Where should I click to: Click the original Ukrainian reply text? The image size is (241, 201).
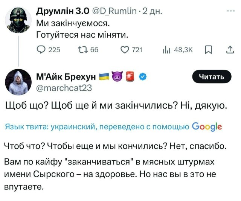pyautogui.click(x=116, y=106)
